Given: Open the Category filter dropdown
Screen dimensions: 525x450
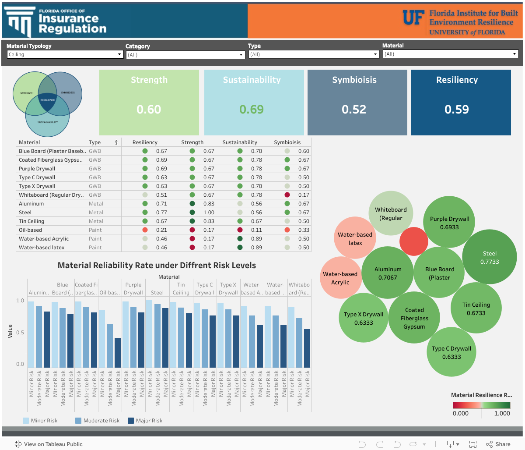Looking at the screenshot, I should (185, 55).
